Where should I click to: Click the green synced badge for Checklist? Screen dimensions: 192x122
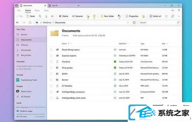click(x=115, y=62)
